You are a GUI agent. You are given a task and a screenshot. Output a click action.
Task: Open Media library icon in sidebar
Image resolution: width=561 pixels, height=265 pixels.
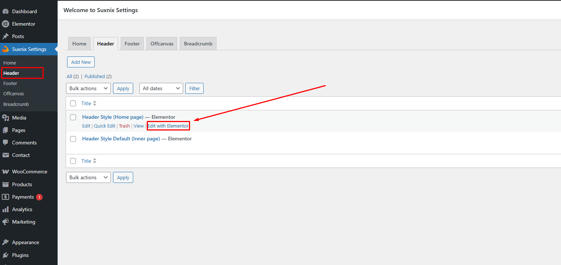point(6,118)
